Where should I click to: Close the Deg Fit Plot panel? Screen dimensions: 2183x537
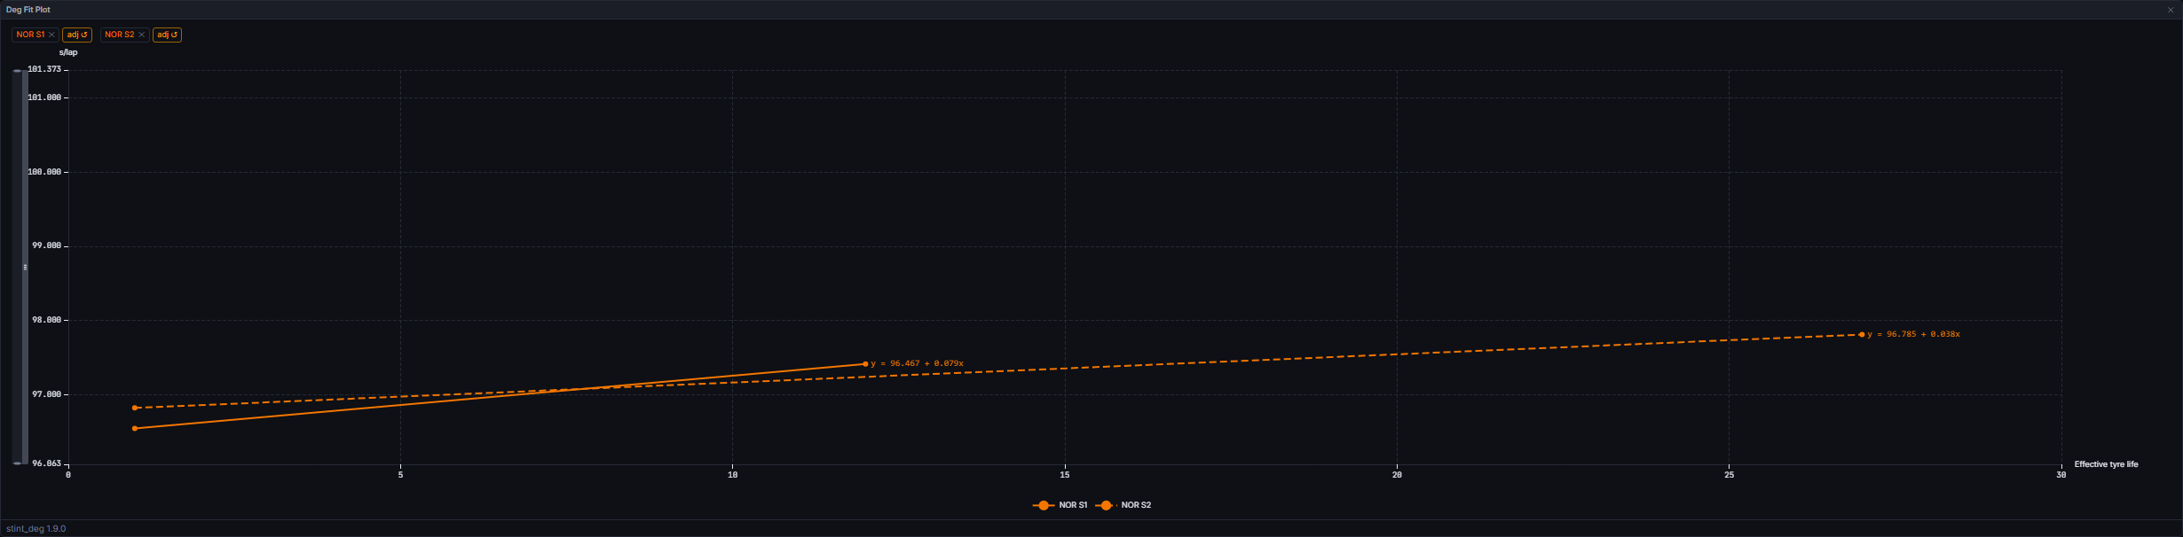point(2171,10)
